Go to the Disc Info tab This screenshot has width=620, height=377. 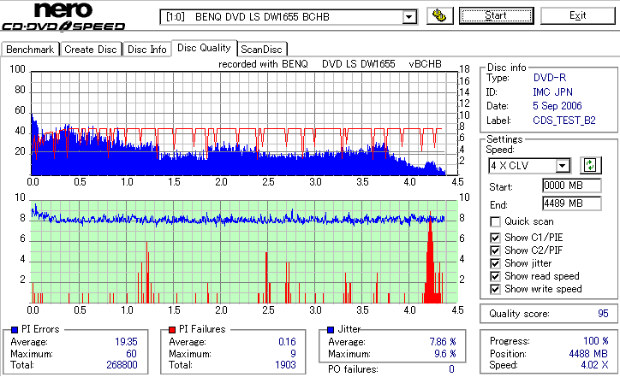(x=147, y=50)
